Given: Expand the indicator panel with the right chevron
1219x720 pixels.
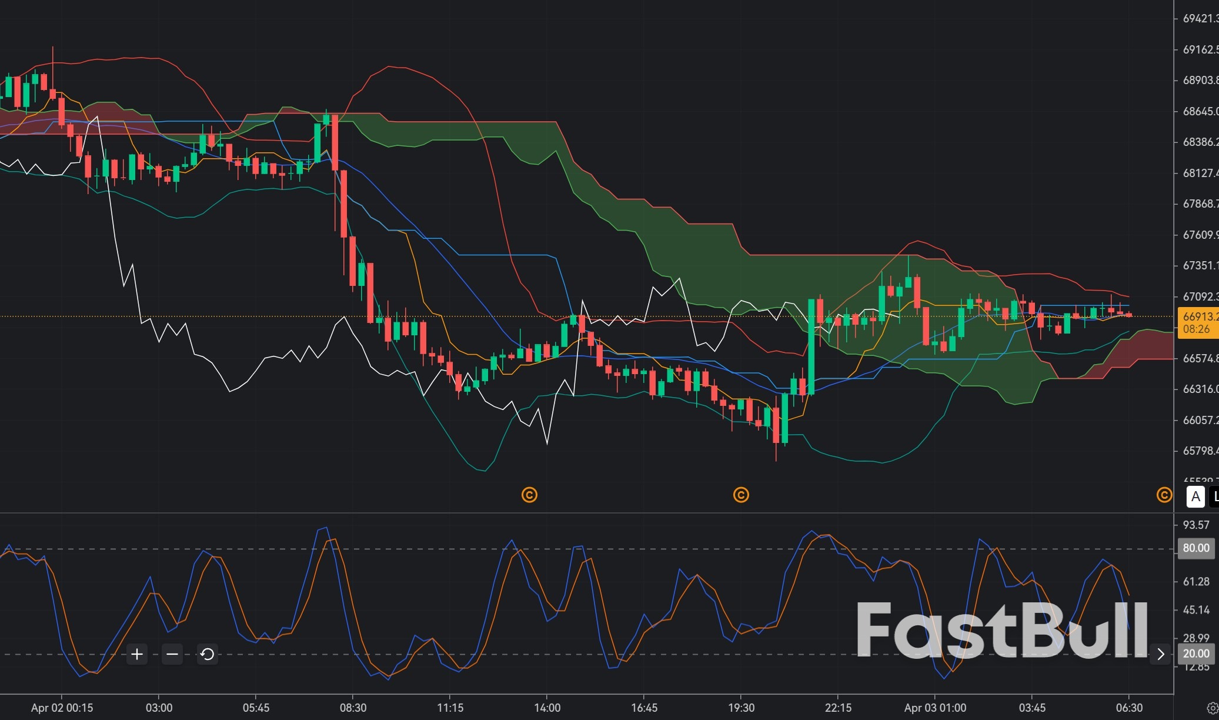Looking at the screenshot, I should (x=1161, y=654).
